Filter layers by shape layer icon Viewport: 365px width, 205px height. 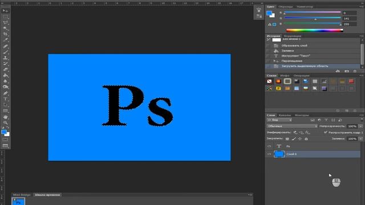333,120
